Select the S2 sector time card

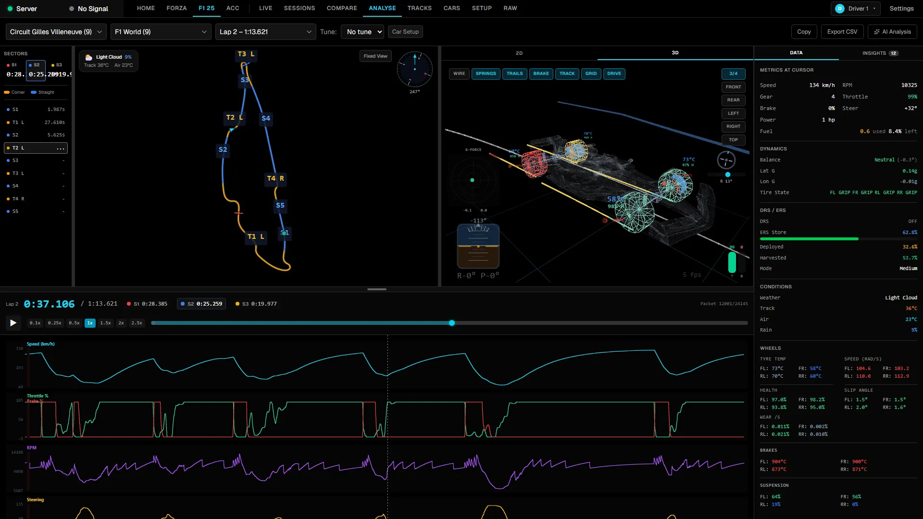click(x=36, y=70)
